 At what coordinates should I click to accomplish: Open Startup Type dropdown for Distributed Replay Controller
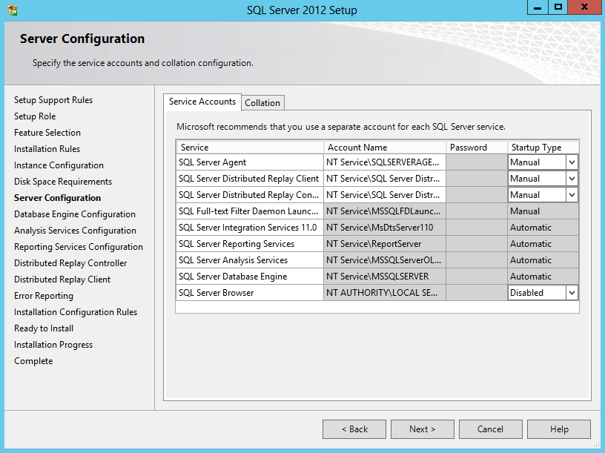[x=572, y=195]
